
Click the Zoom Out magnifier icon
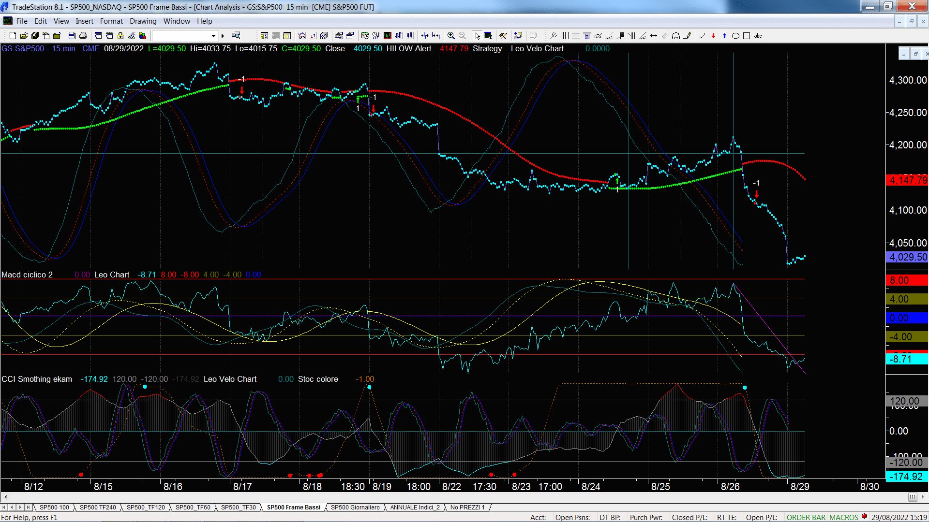coord(462,36)
